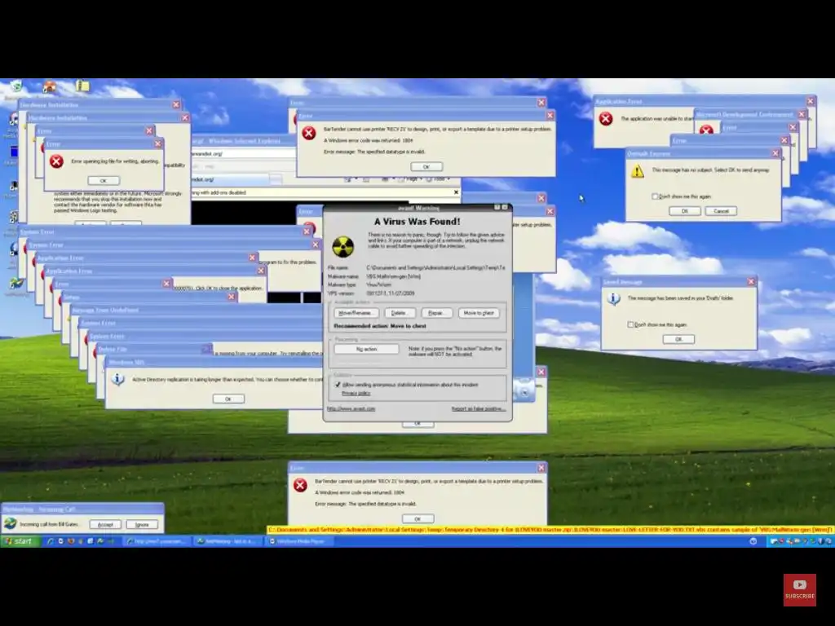
Task: Click Cancel in the Outlook Express dialog
Action: (721, 211)
